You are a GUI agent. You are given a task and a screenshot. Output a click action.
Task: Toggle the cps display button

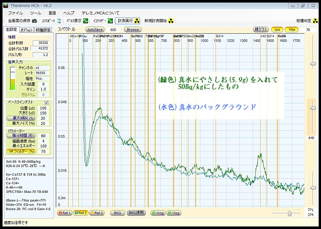coord(277,30)
